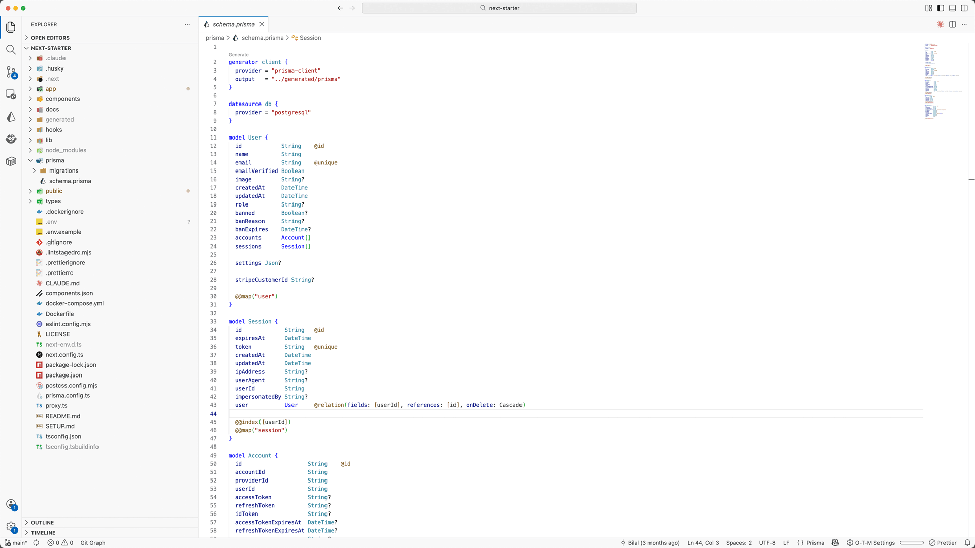Select schema.prisma in the explorer tree
Image resolution: width=975 pixels, height=548 pixels.
click(70, 181)
